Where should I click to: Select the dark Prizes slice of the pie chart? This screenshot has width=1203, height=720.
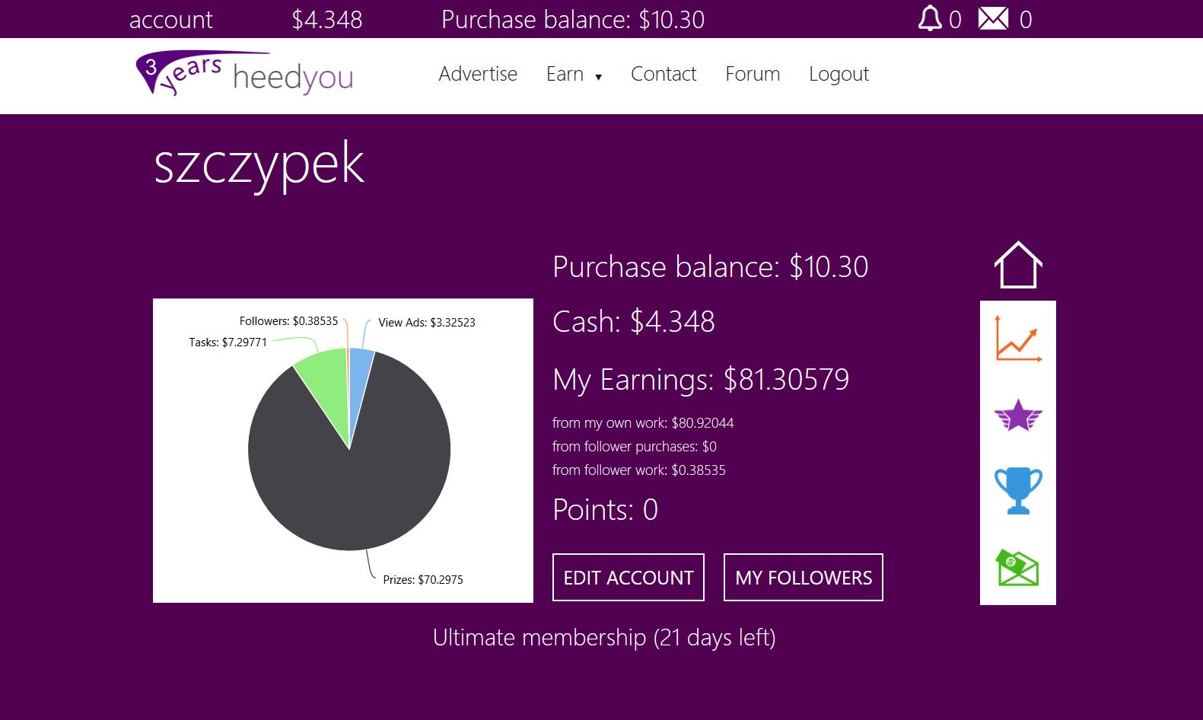click(350, 479)
